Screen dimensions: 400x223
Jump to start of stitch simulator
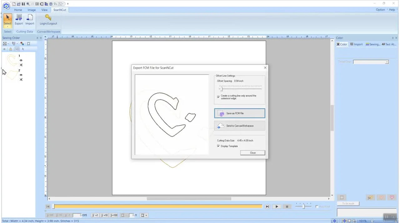(x=48, y=206)
